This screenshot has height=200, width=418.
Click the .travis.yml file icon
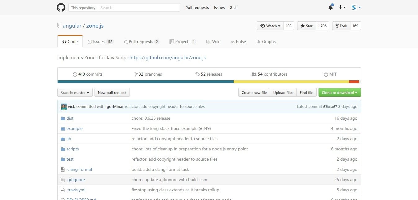tap(63, 190)
